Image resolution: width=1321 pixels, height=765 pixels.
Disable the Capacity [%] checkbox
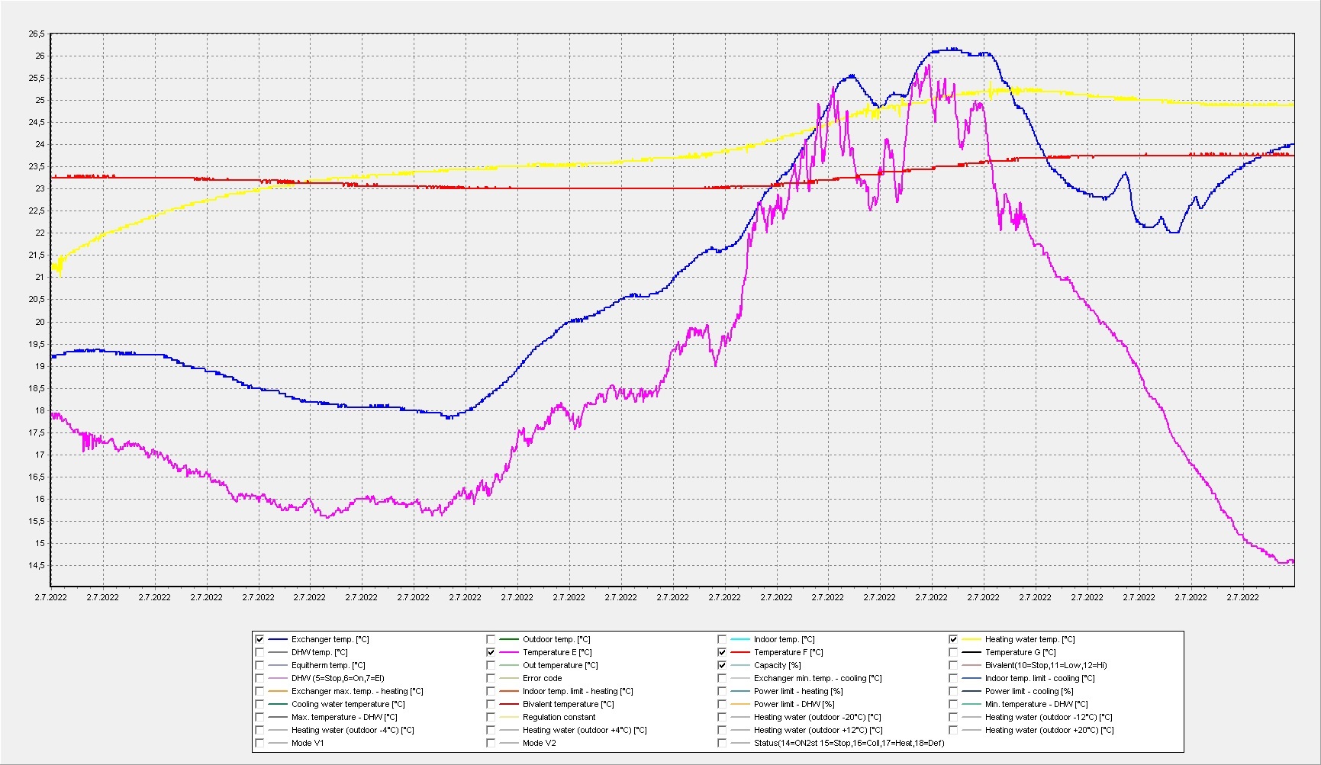(722, 665)
